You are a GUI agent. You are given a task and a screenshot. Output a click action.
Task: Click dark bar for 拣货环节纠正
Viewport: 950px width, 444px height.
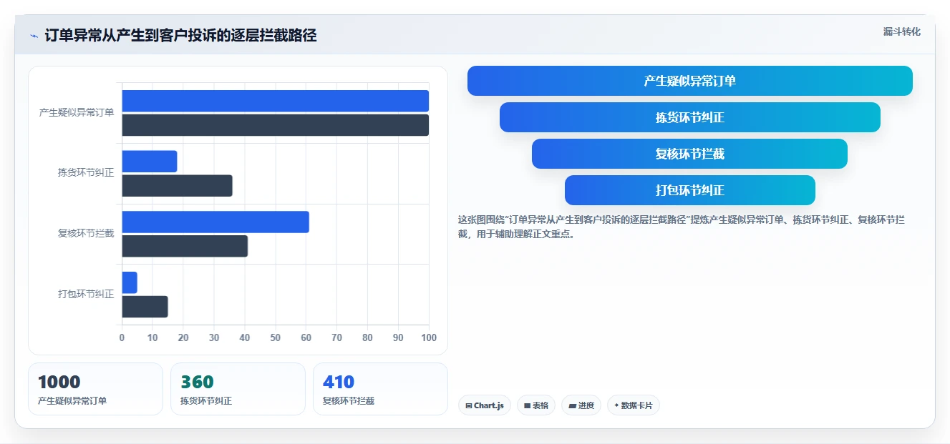coord(177,186)
